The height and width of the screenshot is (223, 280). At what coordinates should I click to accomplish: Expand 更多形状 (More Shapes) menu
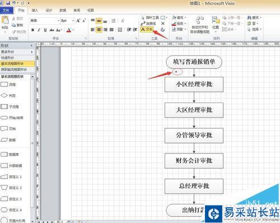[17, 52]
